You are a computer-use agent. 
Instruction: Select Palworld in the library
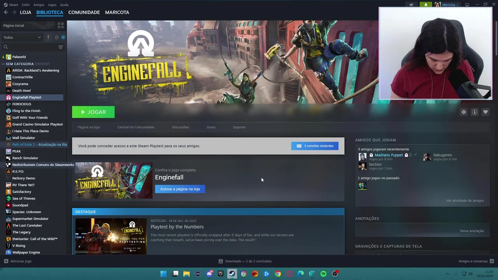19,57
